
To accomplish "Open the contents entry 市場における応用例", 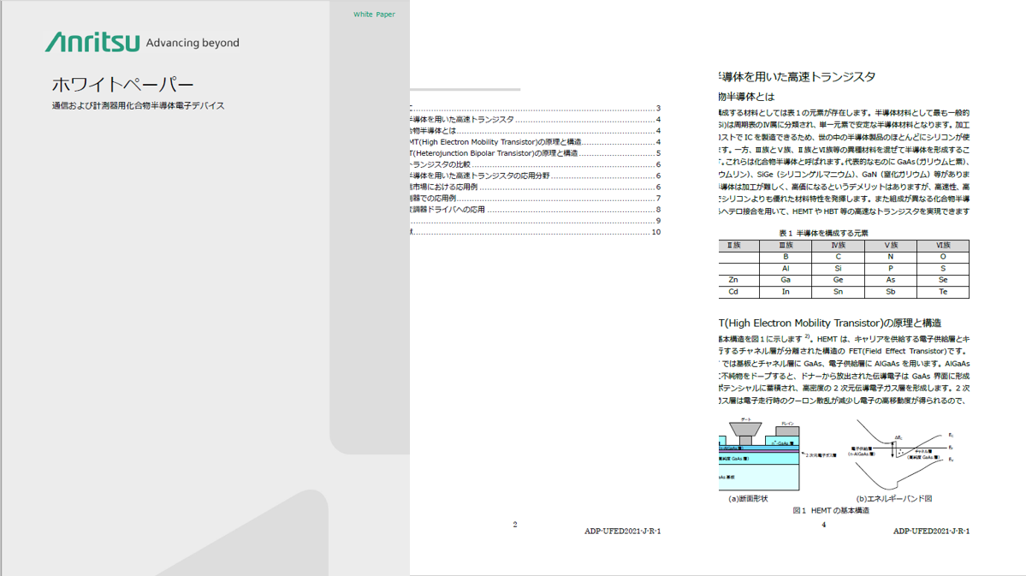I will click(x=444, y=187).
